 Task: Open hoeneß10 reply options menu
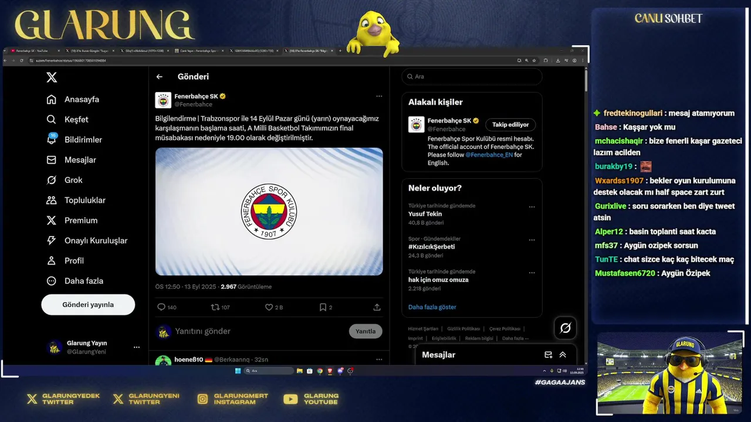pos(379,359)
